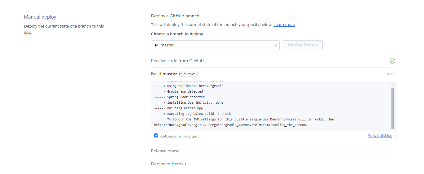The width and height of the screenshot is (424, 174).
Task: Open the branch selector showing master
Action: click(215, 45)
